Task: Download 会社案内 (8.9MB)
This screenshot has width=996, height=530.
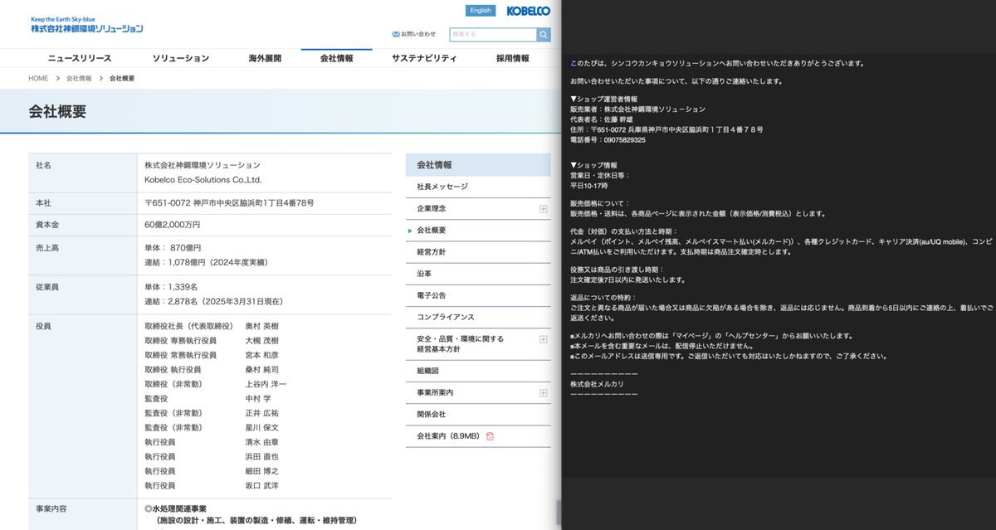Action: coord(448,436)
